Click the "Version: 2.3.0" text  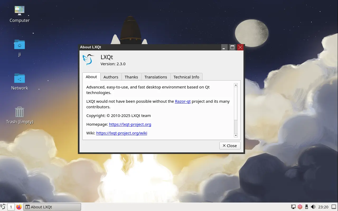[x=113, y=64]
